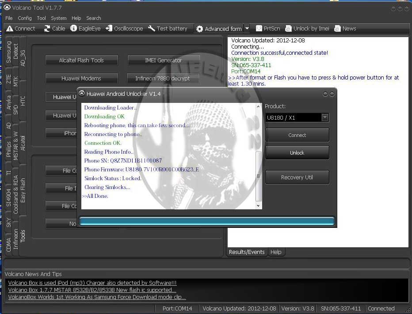
Task: Click Huawei Android Unlocker dialog logo icon
Action: pos(82,94)
